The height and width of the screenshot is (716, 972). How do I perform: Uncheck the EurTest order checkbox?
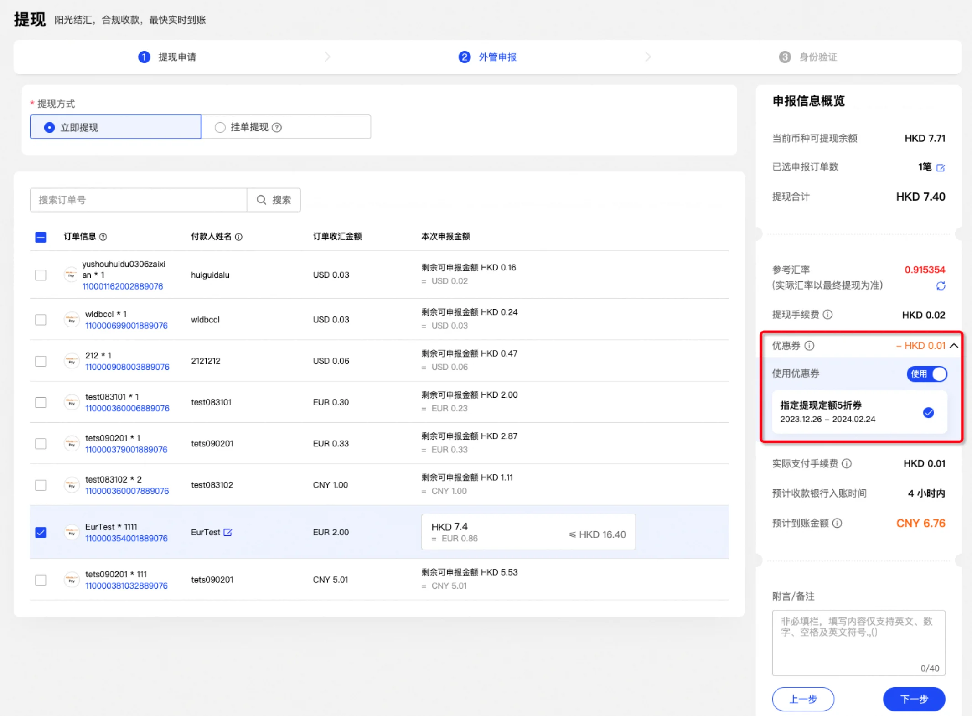click(x=41, y=532)
